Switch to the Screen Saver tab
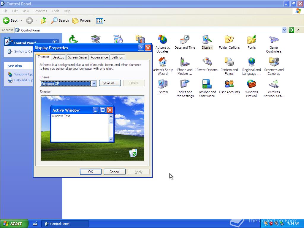The image size is (304, 228). (77, 57)
